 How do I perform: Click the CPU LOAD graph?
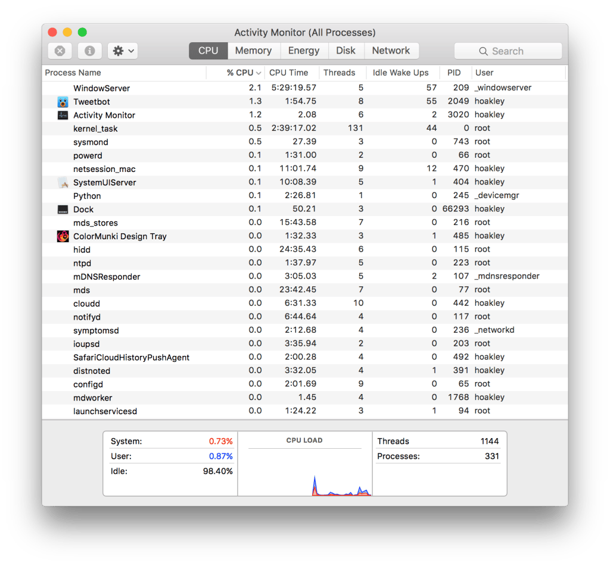click(x=305, y=464)
